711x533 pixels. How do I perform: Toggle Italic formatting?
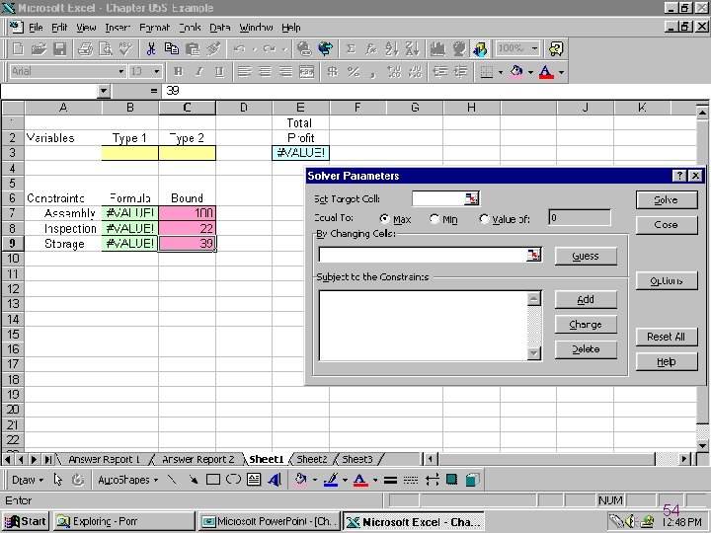pos(198,72)
